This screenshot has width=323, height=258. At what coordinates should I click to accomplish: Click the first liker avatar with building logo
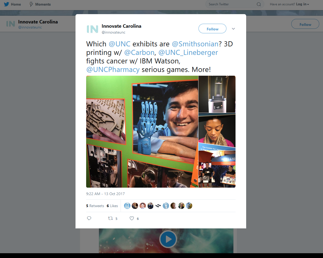coord(127,206)
